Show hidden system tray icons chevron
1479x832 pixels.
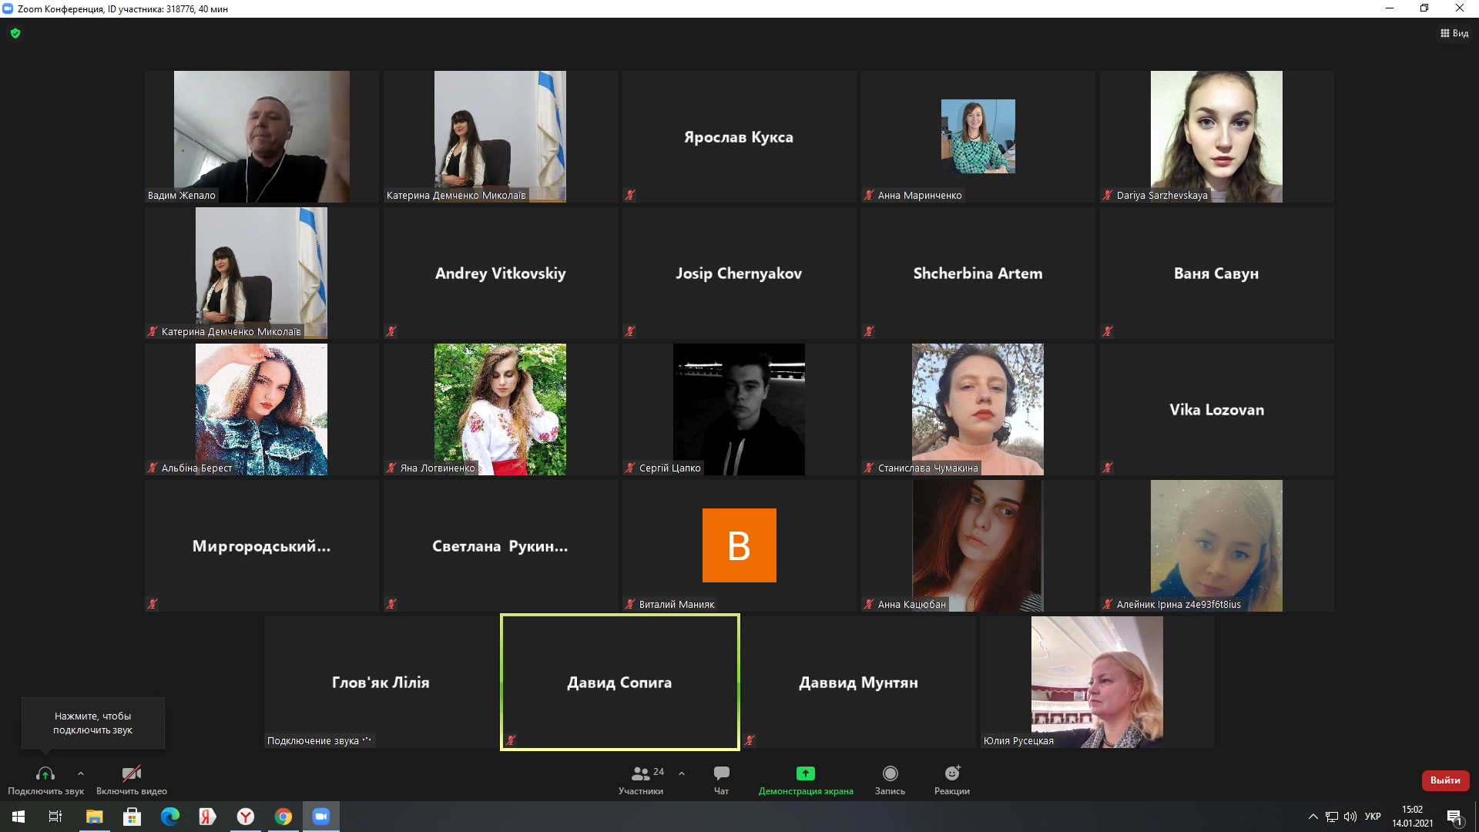(1313, 817)
